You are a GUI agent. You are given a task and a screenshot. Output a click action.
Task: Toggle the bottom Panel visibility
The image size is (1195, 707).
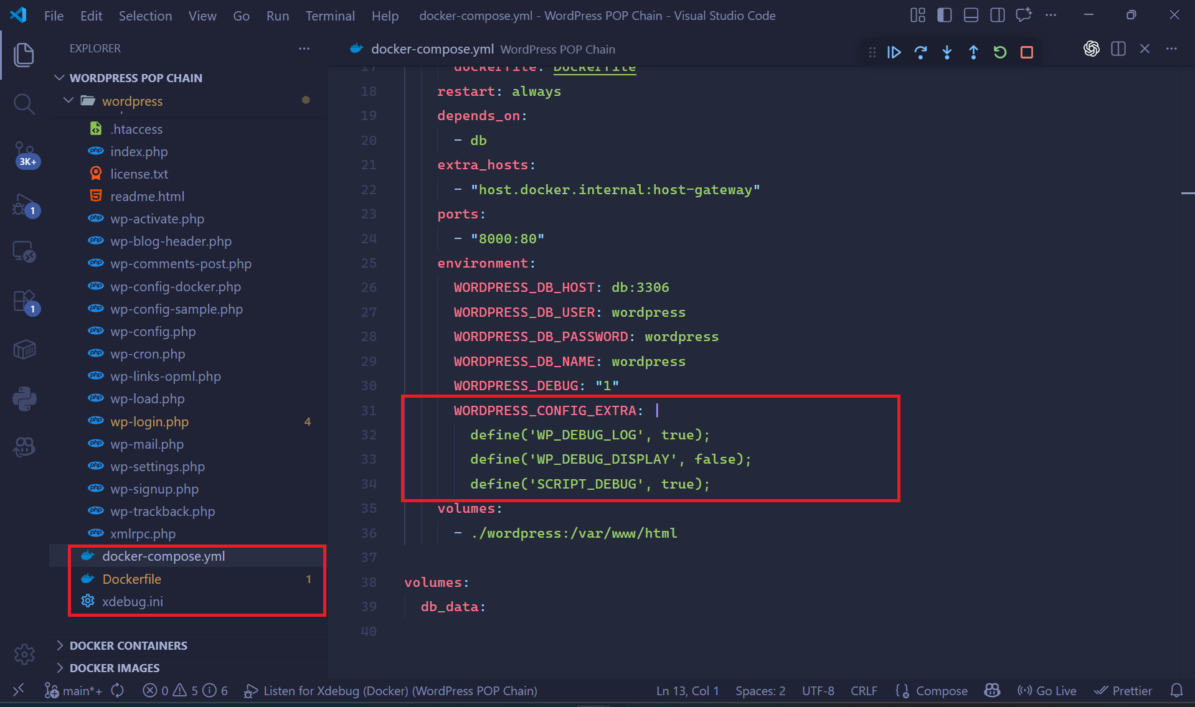click(971, 16)
